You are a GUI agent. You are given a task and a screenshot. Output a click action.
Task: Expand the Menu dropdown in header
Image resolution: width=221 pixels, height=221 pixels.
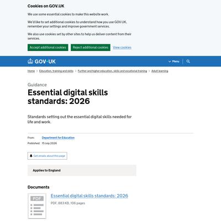pyautogui.click(x=173, y=61)
